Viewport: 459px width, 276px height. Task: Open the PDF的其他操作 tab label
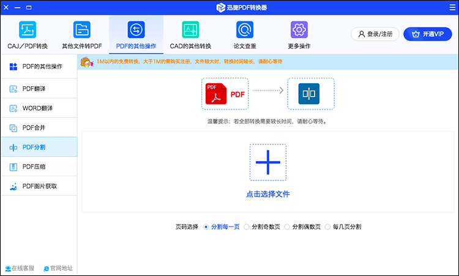[136, 47]
